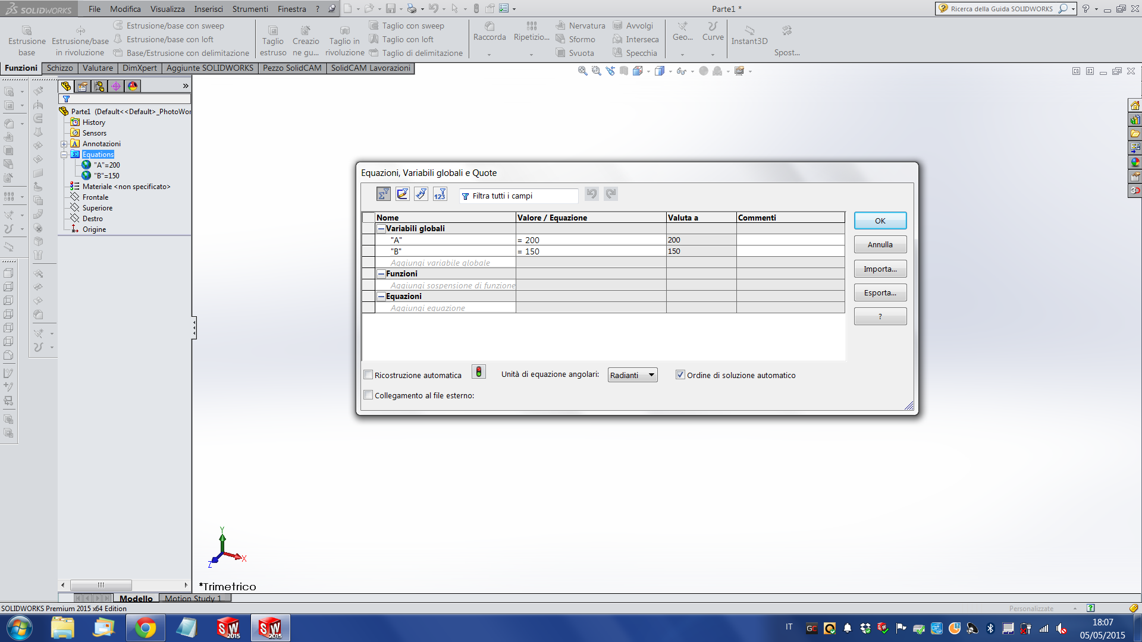
Task: Open the Radianti angular units dropdown
Action: [632, 375]
